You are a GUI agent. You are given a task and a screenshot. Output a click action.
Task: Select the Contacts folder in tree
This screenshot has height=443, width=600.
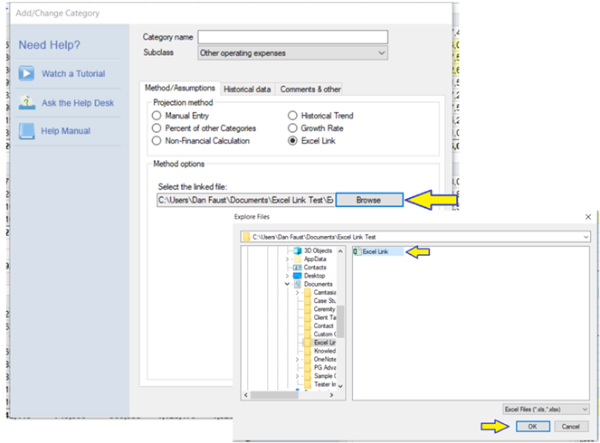coord(314,267)
